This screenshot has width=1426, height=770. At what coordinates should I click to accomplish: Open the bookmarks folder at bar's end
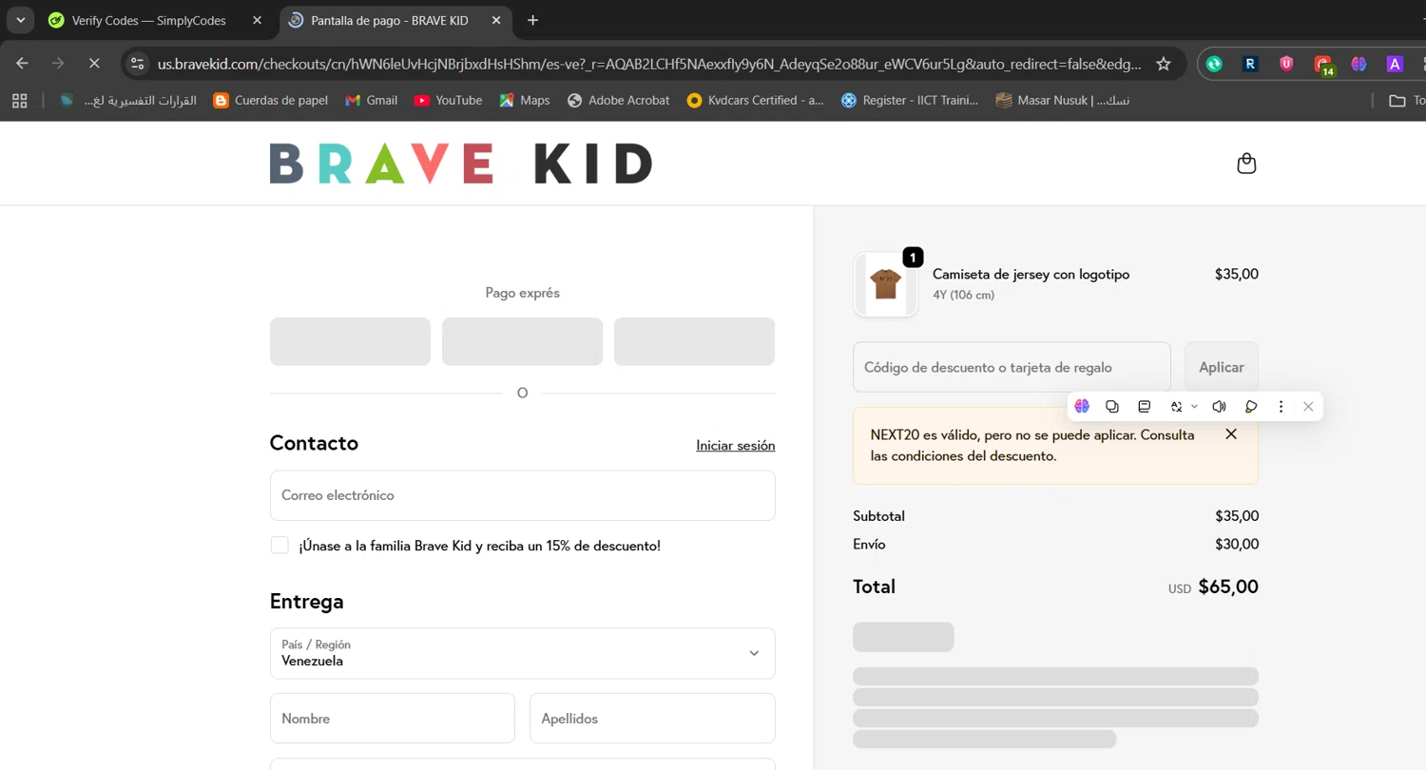[1405, 100]
